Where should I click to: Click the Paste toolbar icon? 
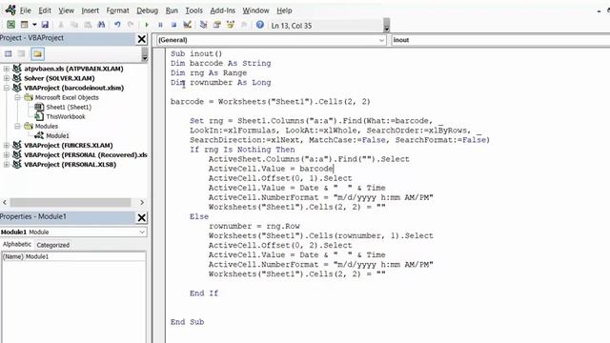(x=88, y=25)
